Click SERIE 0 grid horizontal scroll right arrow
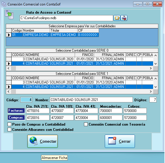165x163 pixels. 151,68
